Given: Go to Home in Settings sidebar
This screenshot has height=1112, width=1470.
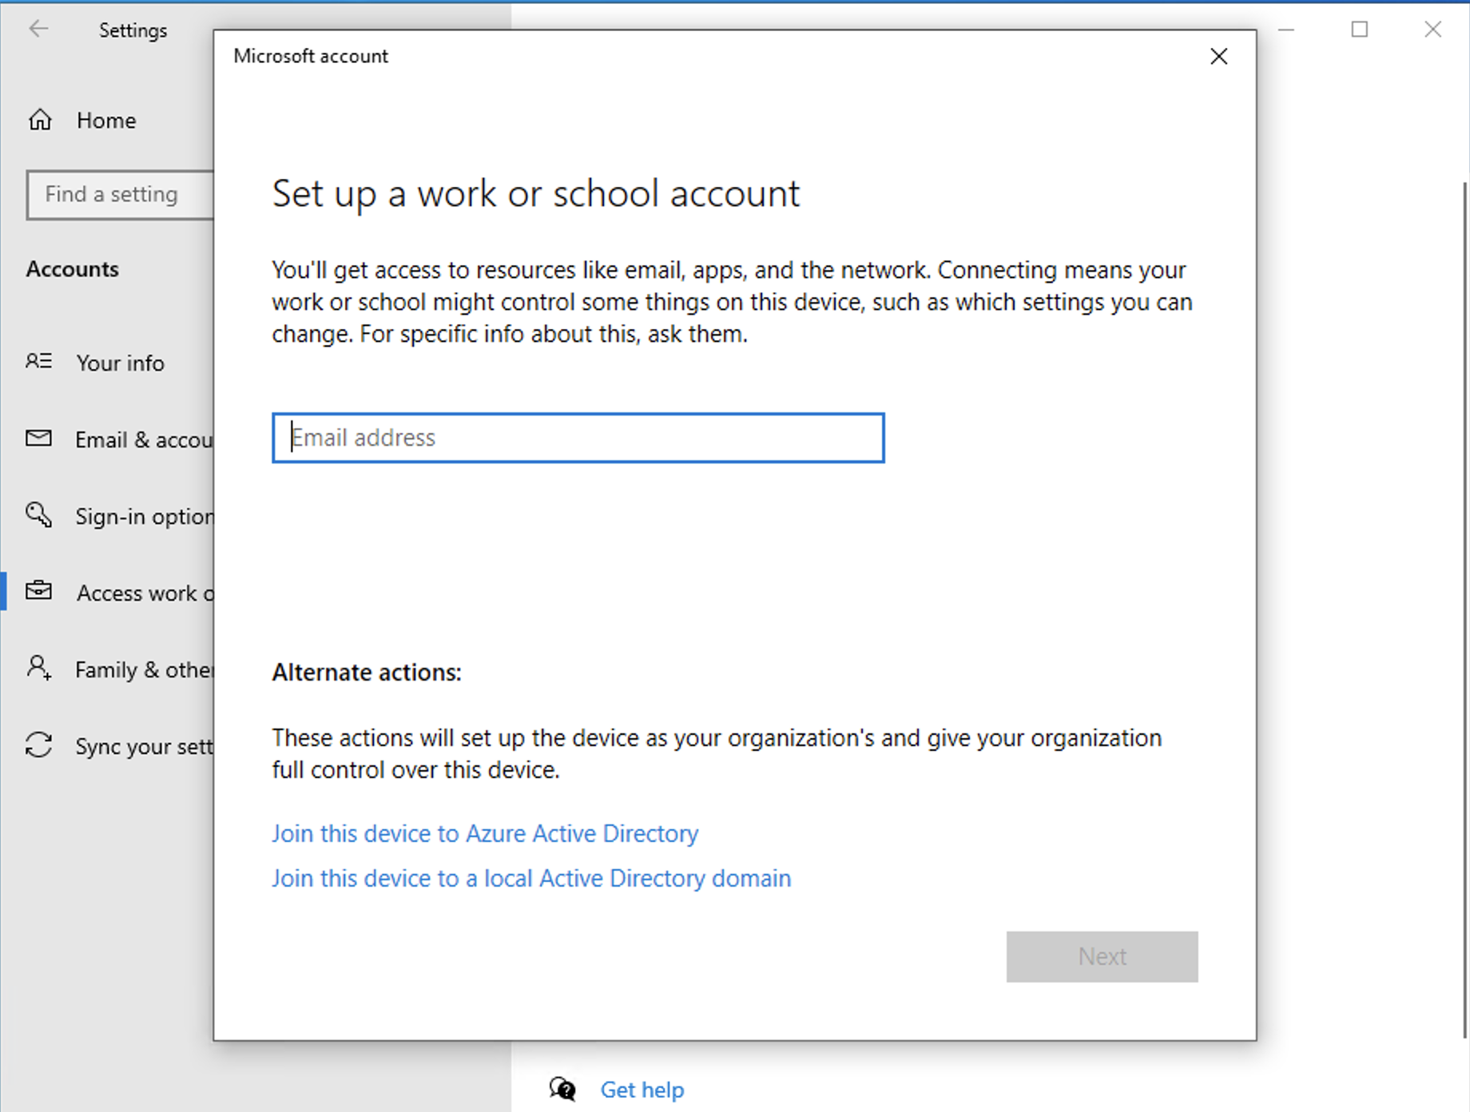Looking at the screenshot, I should [105, 121].
